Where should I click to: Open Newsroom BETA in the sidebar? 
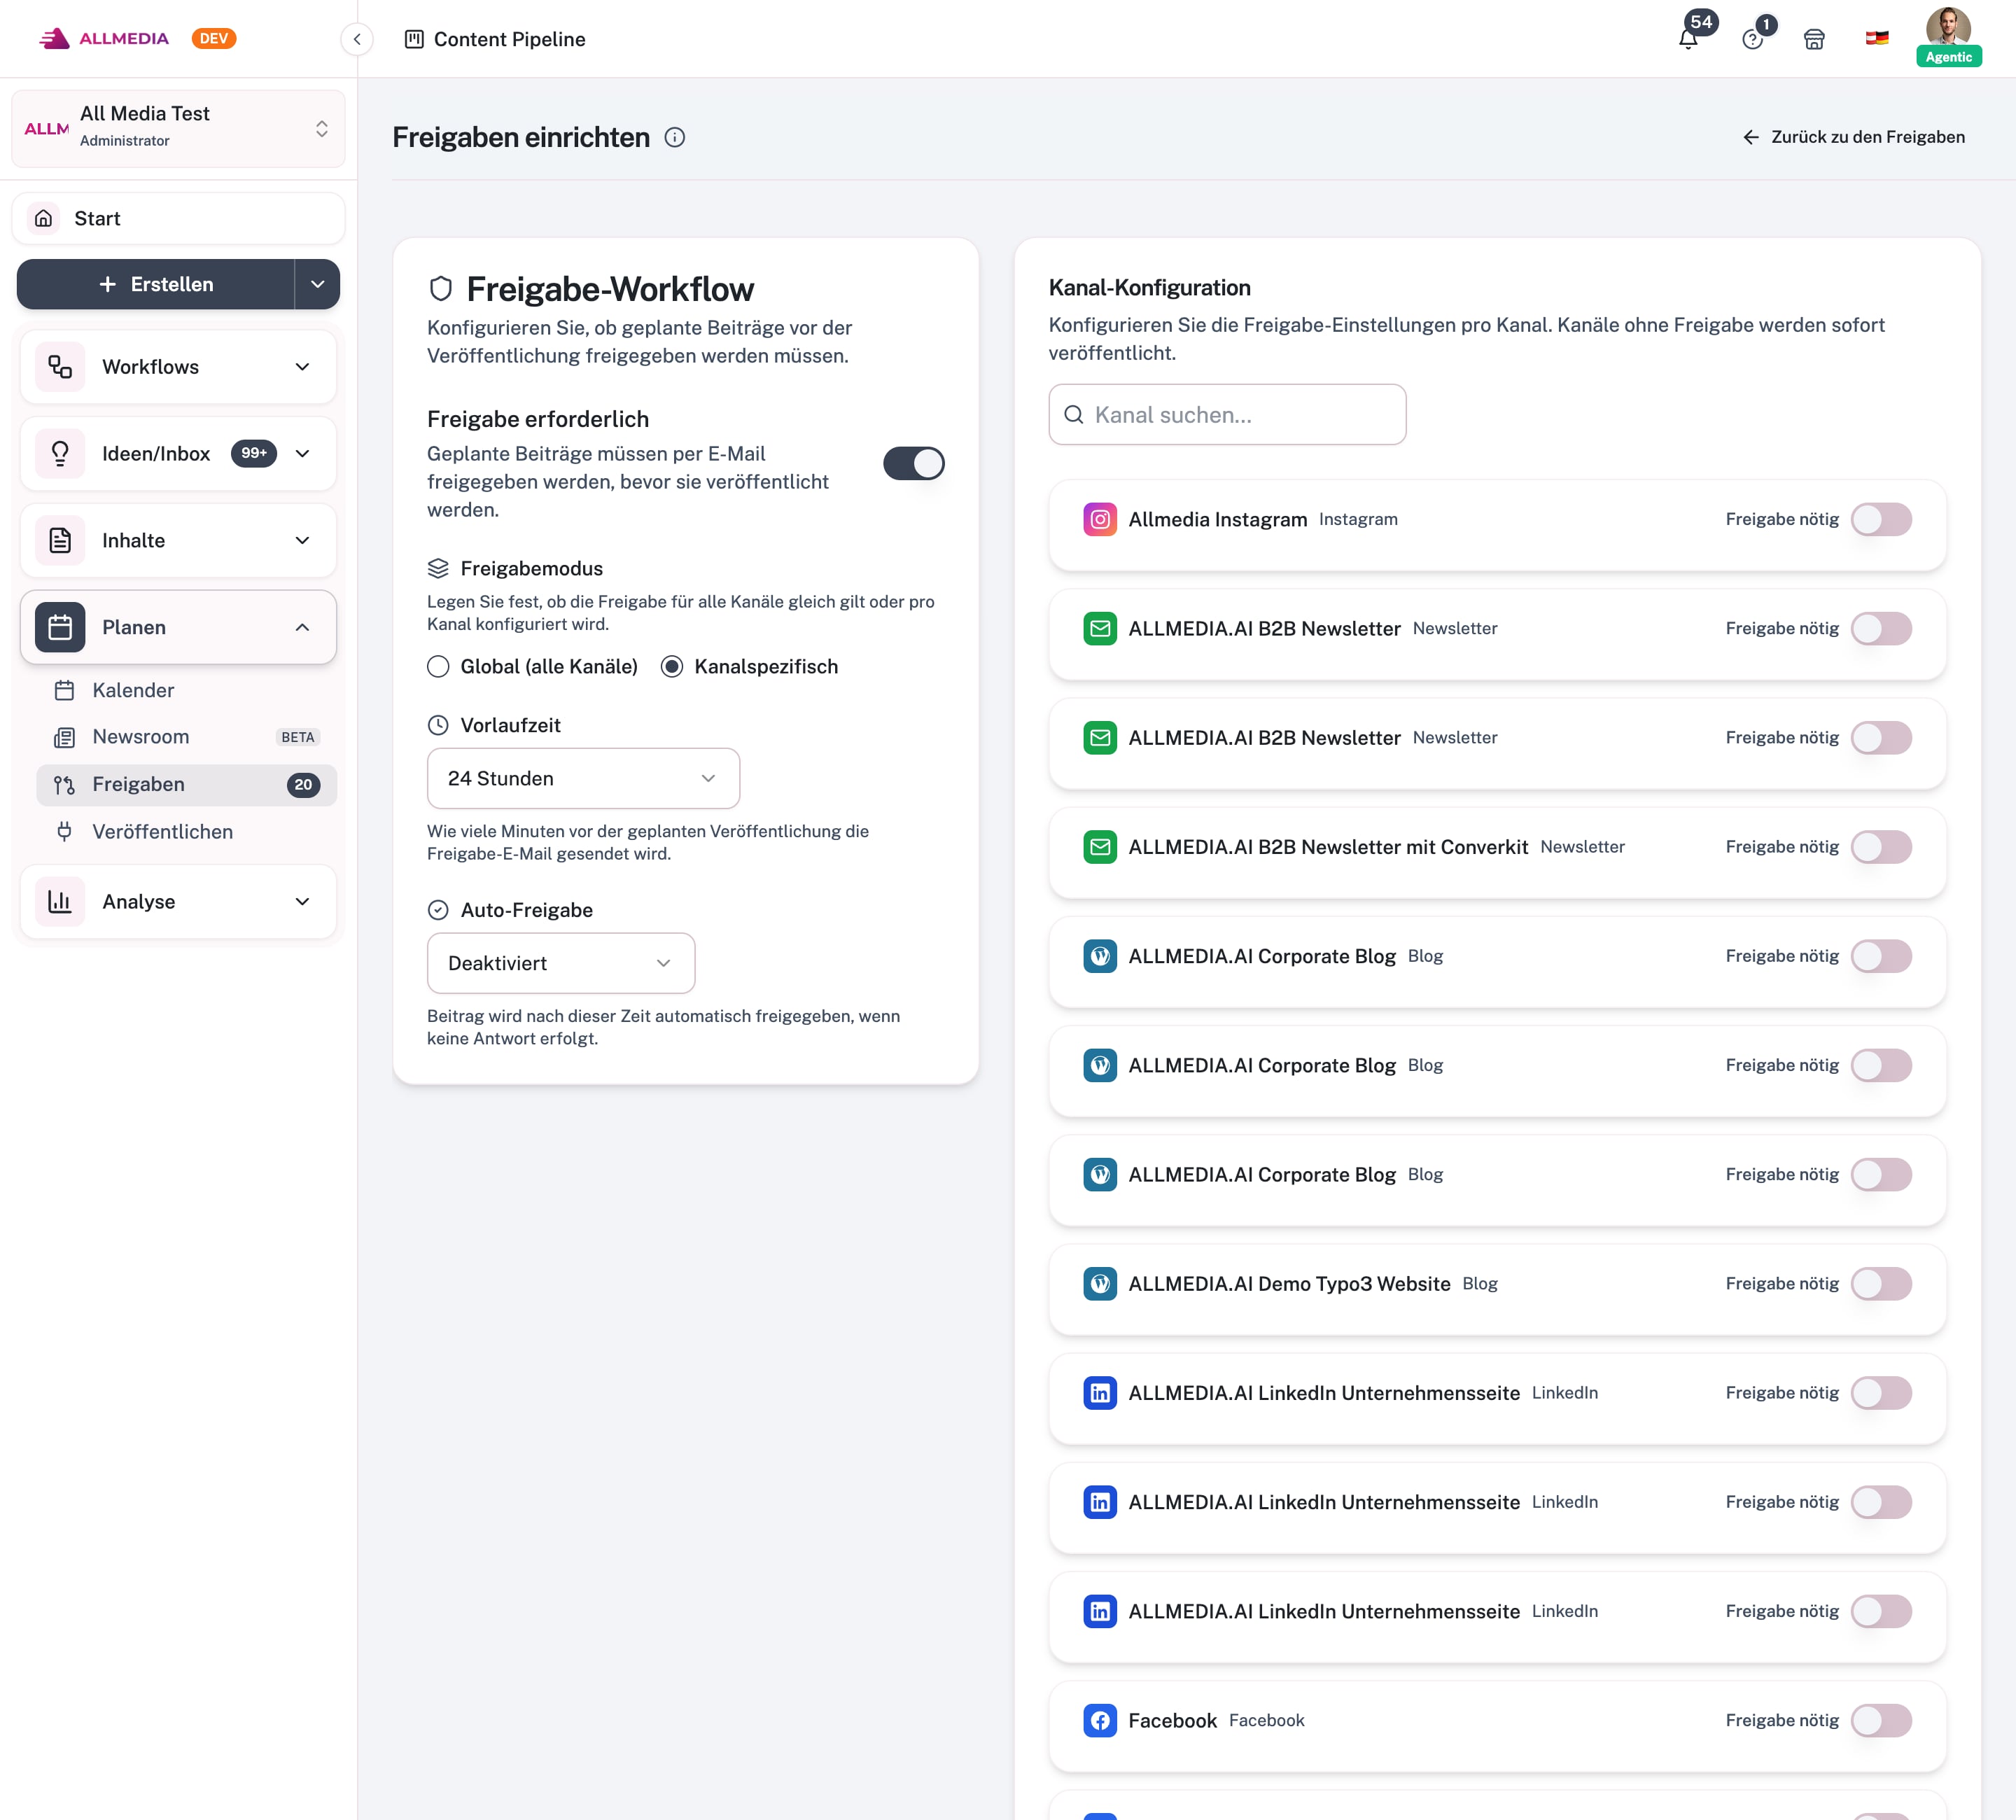point(186,737)
